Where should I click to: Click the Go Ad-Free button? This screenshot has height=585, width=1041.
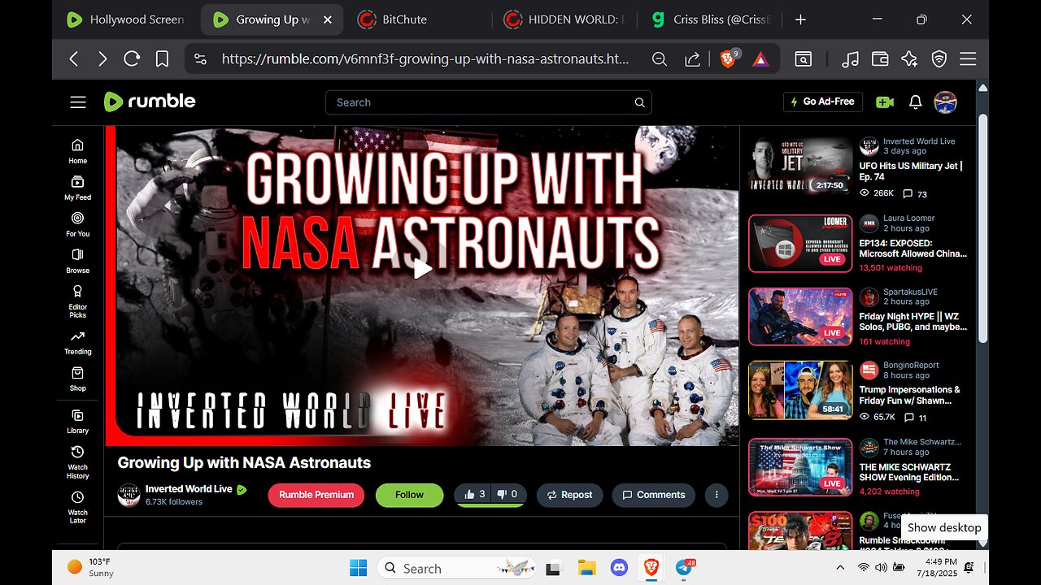click(822, 102)
